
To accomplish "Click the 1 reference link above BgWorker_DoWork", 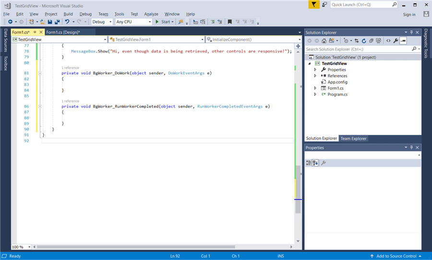I will 70,68.
